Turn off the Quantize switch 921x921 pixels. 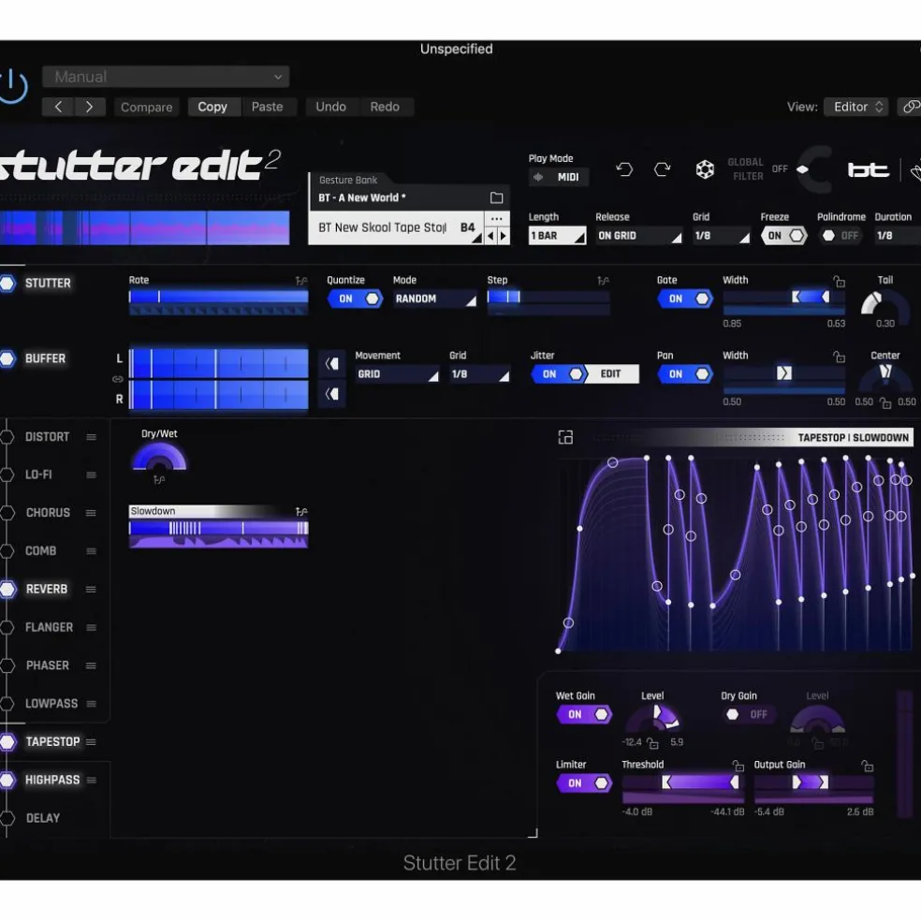tap(356, 299)
